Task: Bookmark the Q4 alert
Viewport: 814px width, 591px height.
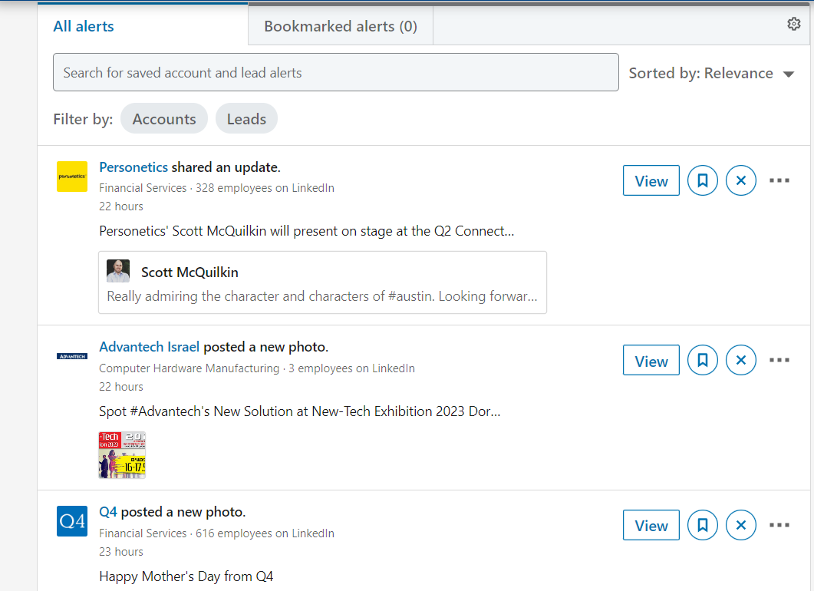Action: click(703, 525)
